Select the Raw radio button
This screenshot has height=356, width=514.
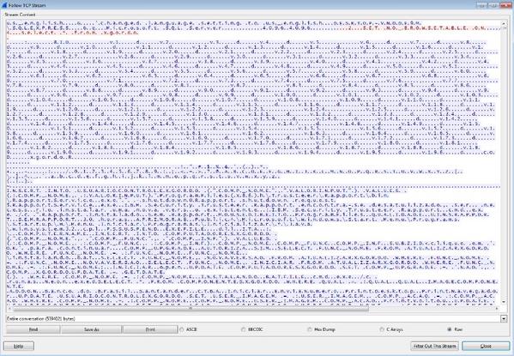450,329
